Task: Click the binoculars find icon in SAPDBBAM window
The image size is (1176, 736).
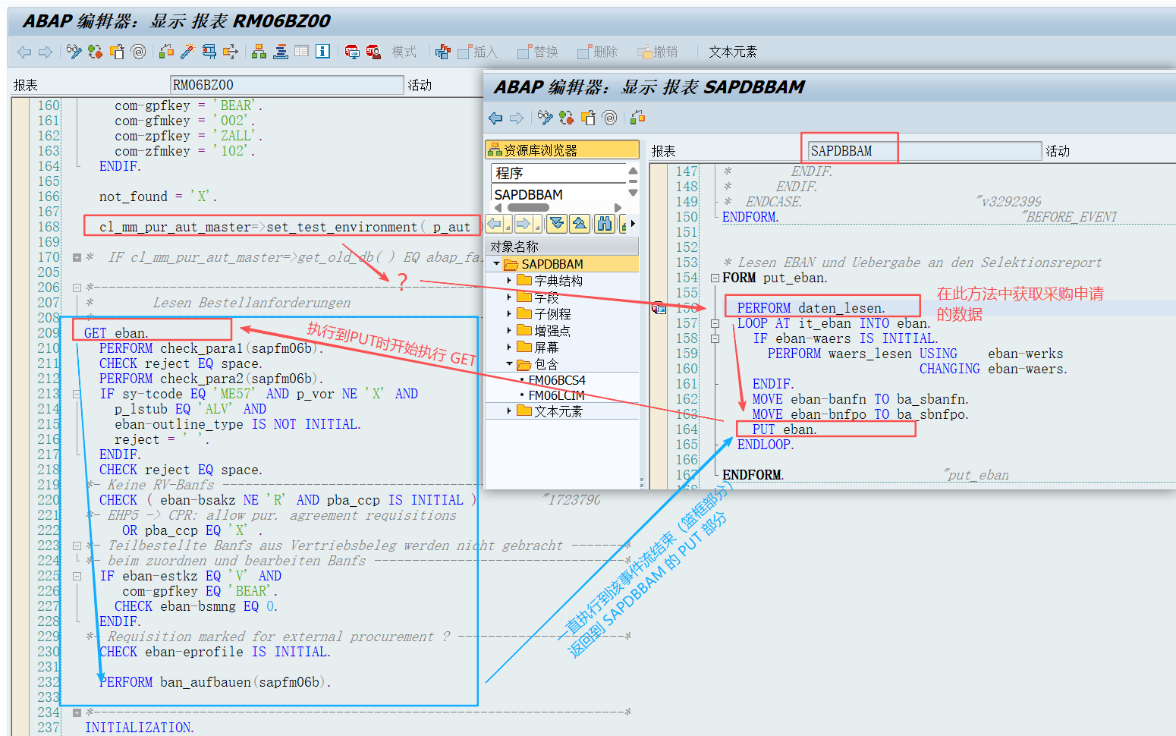Action: [604, 223]
